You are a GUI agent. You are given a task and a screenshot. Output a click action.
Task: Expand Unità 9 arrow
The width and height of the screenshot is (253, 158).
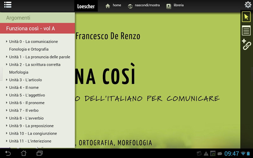tap(7, 125)
